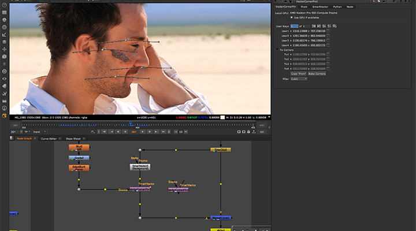Open the yellow radioactive Nuke menu icon
Viewport: 416px width, 231px height.
point(4,115)
